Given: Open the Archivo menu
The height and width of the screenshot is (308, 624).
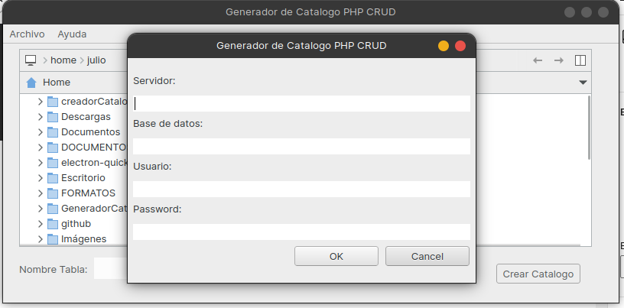Looking at the screenshot, I should pyautogui.click(x=27, y=34).
